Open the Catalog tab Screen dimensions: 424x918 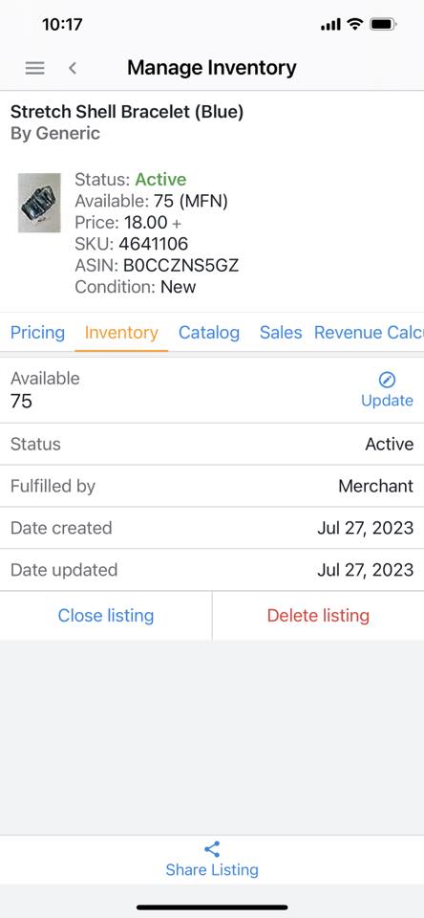[x=209, y=333]
